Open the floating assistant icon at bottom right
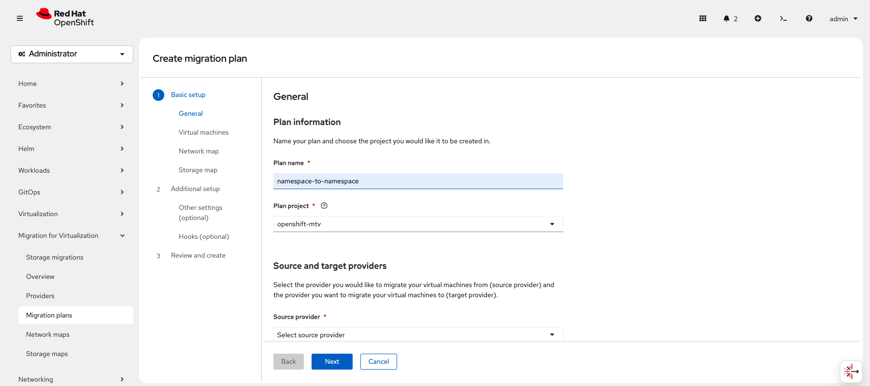The image size is (870, 386). tap(851, 371)
